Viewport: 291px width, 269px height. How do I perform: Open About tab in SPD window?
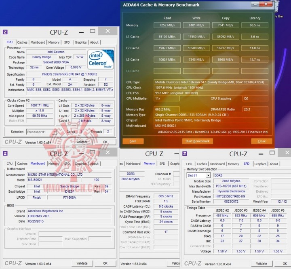click(274, 164)
